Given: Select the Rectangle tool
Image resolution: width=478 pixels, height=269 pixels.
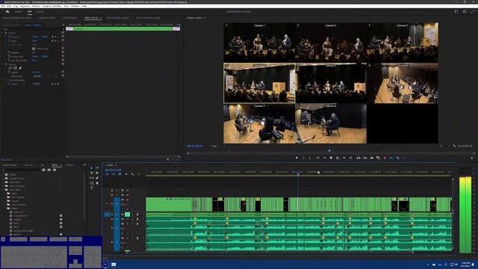Looking at the screenshot, I should [x=92, y=183].
